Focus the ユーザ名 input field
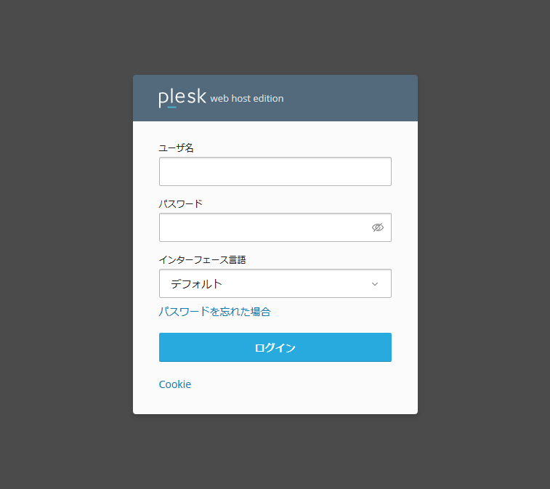 (x=275, y=171)
